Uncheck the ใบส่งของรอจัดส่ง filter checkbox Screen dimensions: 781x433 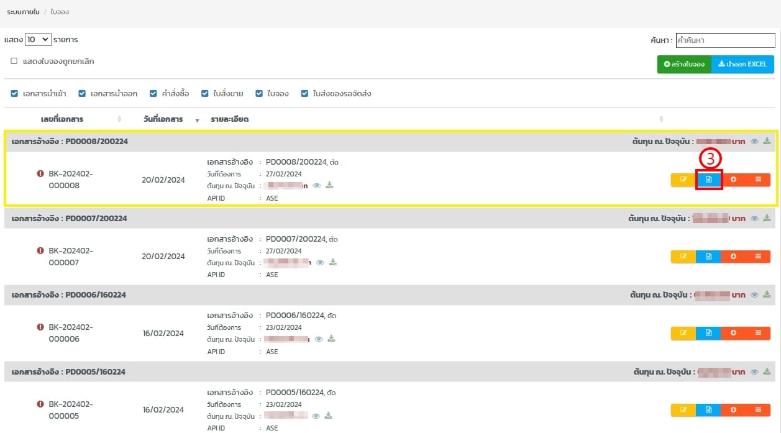tap(304, 94)
